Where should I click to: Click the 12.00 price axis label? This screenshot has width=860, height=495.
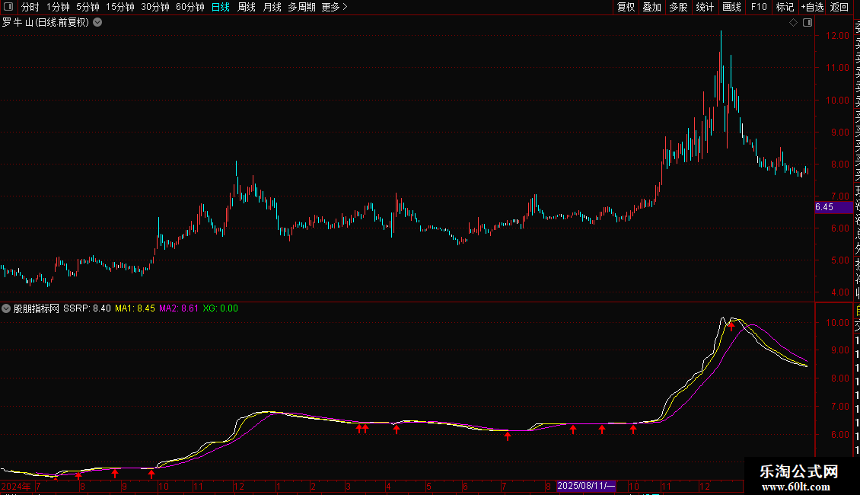click(837, 36)
